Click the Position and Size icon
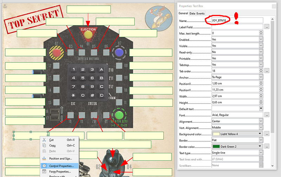The image size is (281, 177). tap(44, 158)
